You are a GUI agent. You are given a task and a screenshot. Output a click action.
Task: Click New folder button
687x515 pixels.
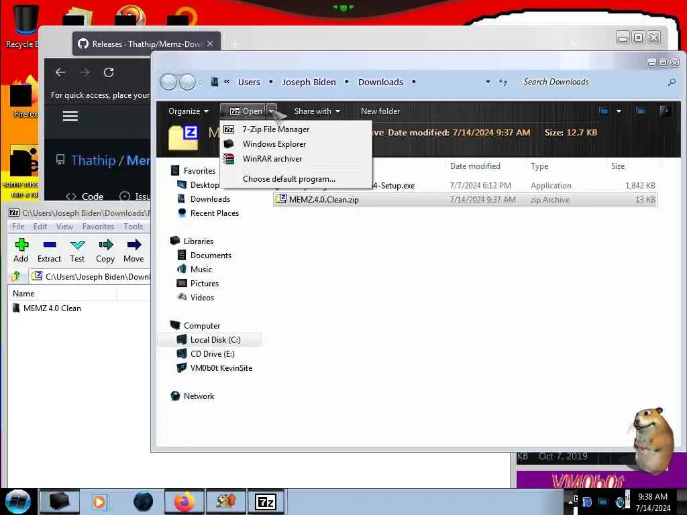(x=380, y=111)
